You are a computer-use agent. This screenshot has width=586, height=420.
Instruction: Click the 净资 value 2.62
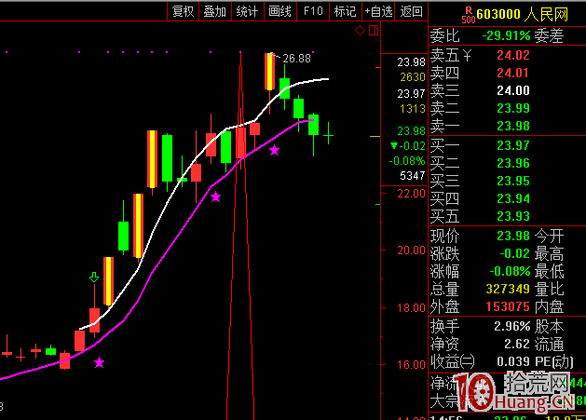pos(517,345)
